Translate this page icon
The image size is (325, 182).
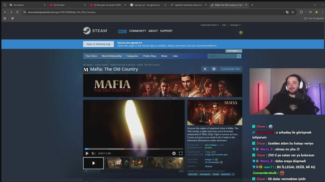coord(287,12)
